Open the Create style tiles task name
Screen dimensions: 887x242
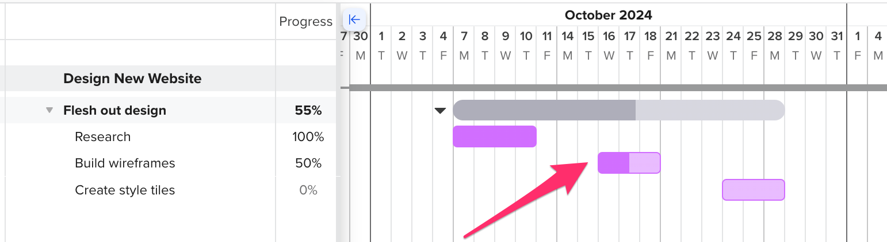tap(125, 190)
